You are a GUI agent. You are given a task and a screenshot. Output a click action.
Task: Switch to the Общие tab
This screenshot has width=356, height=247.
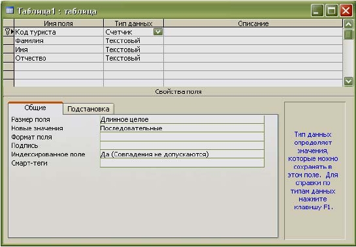point(35,108)
